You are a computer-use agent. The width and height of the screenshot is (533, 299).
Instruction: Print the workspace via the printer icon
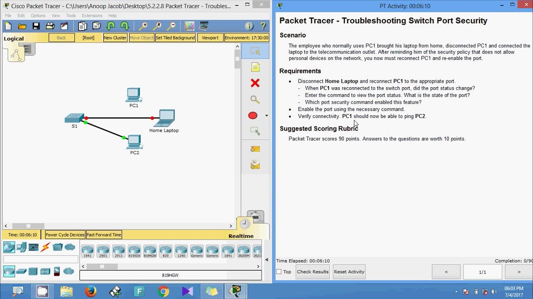point(50,26)
